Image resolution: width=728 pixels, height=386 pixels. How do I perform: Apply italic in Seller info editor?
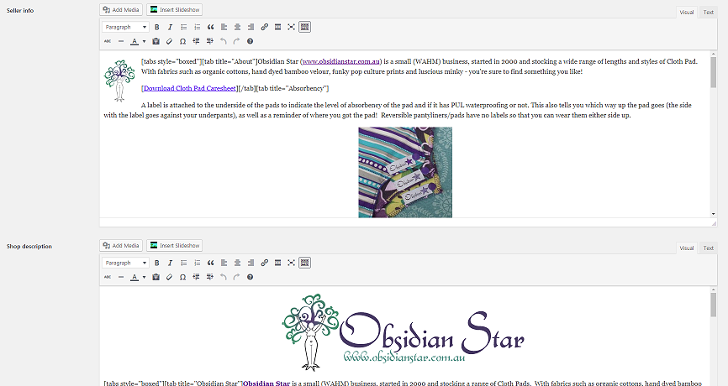tap(171, 27)
